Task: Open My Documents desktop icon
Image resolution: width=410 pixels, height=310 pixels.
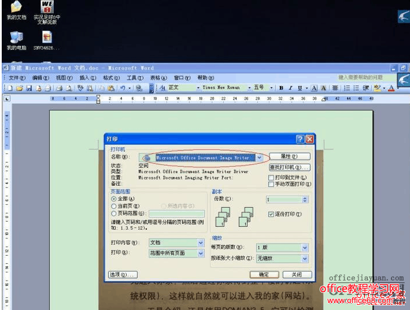Action: click(16, 10)
